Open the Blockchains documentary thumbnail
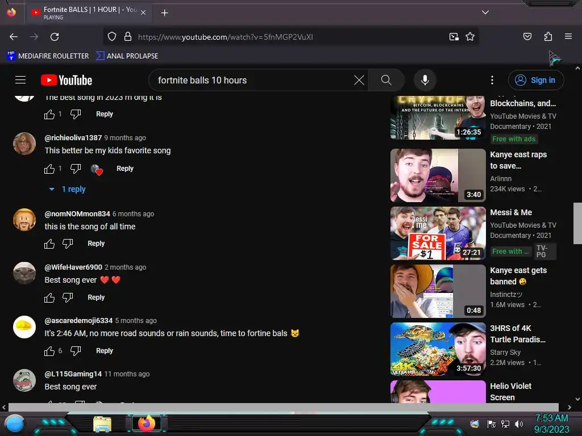 click(438, 118)
